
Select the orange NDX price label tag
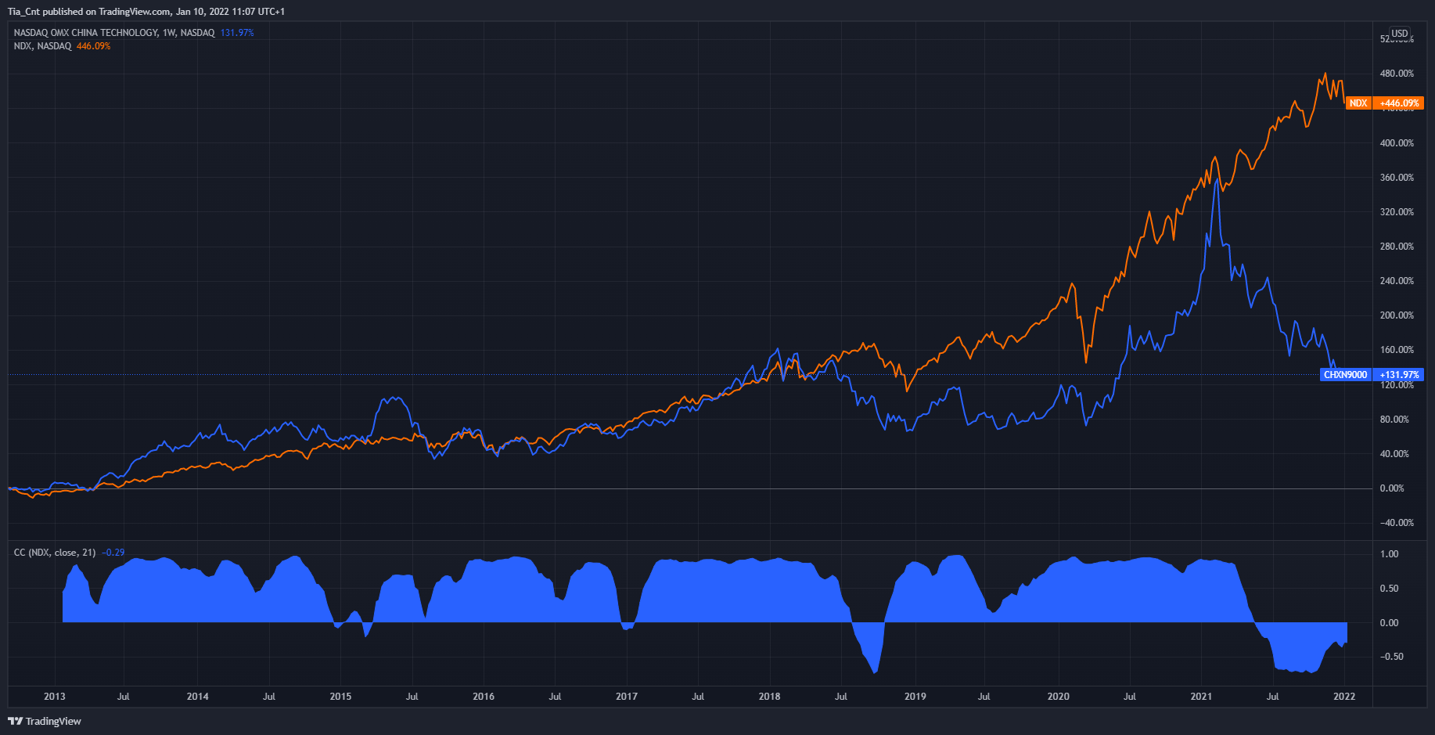coord(1358,103)
